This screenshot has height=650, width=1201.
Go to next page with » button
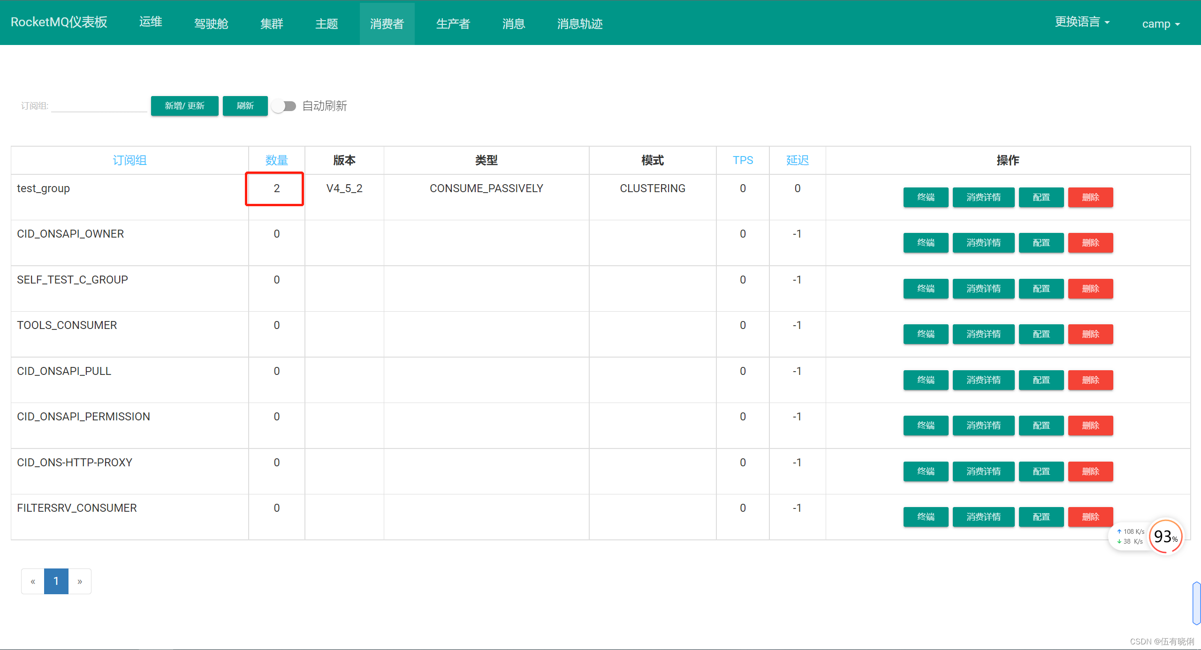80,581
